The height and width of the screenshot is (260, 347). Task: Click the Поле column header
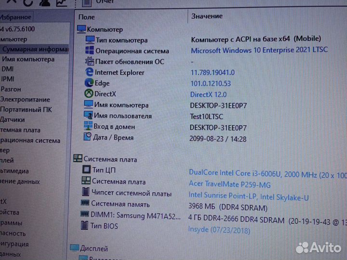coord(87,17)
